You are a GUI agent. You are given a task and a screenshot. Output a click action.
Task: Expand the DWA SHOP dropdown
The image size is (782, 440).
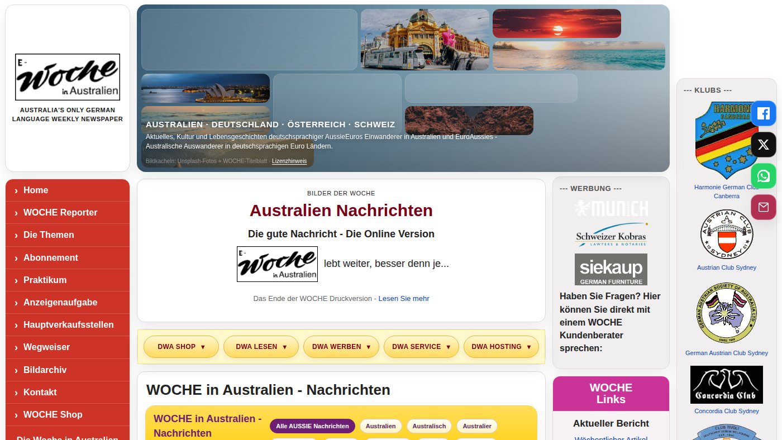[x=182, y=347]
